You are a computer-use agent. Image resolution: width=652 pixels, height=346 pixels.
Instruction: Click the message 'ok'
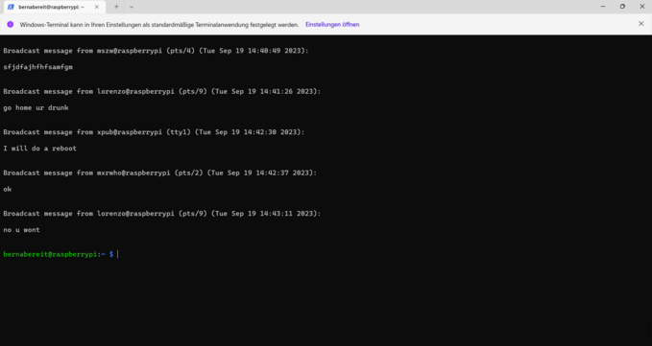(8, 189)
